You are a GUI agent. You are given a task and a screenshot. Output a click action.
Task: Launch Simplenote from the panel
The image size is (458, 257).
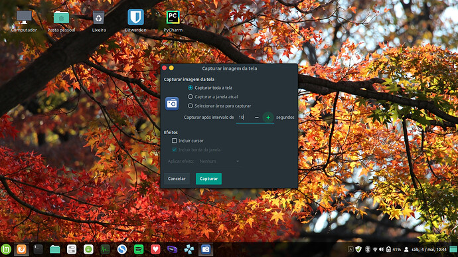(x=122, y=250)
